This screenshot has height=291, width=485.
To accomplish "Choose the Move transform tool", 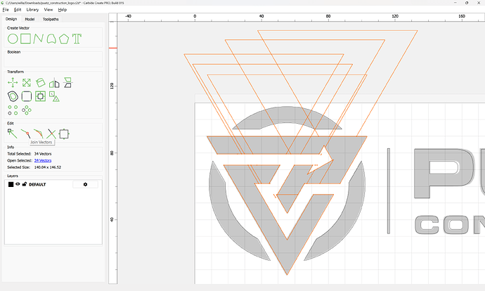I will pyautogui.click(x=13, y=82).
